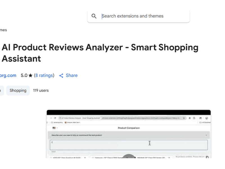Open the privacypolicy bookmark folder in preview
The width and height of the screenshot is (225, 169).
click(x=57, y=123)
